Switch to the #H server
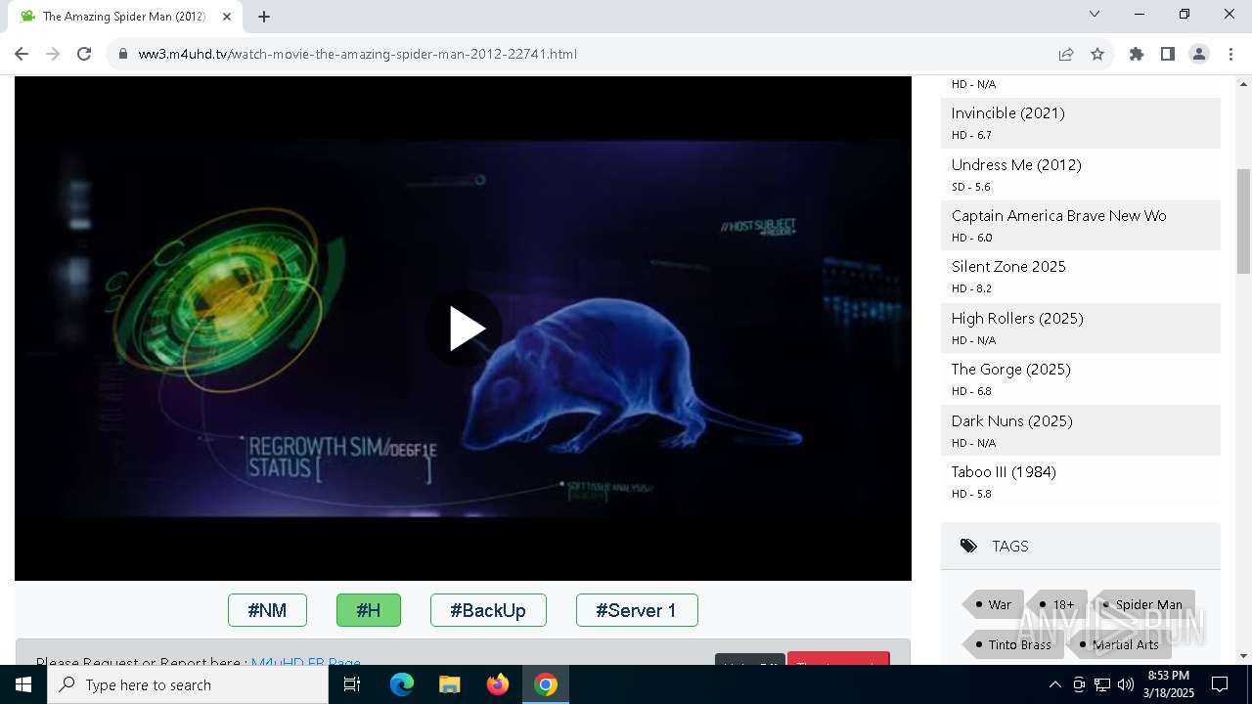1252x704 pixels. pos(369,610)
